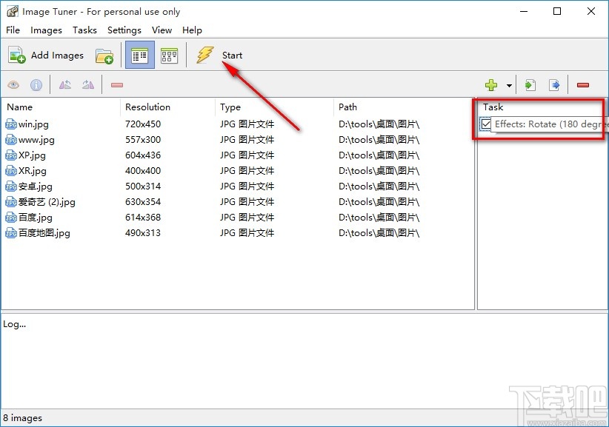The height and width of the screenshot is (427, 609).
Task: Open the View menu
Action: tap(162, 30)
